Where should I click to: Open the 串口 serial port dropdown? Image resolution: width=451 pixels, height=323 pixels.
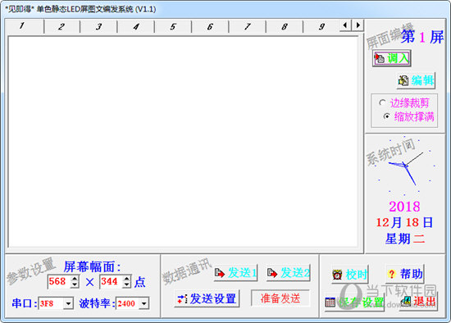tap(68, 303)
